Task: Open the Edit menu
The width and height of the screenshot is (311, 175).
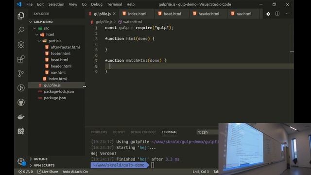Action: tap(40, 4)
